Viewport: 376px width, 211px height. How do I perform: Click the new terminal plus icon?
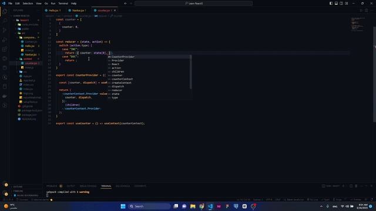[x=343, y=186]
